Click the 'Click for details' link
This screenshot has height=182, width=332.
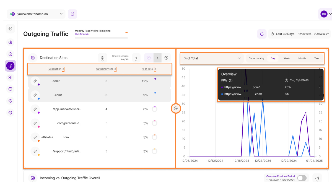pyautogui.click(x=82, y=34)
